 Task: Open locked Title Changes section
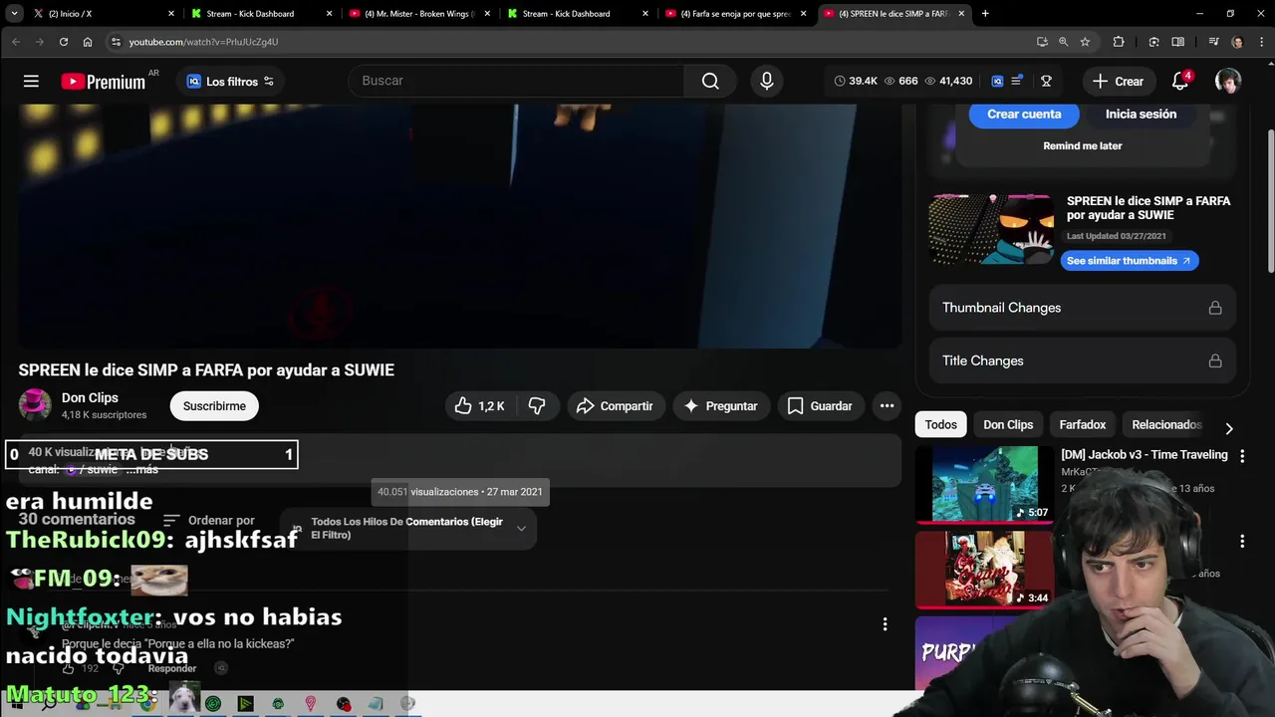[x=1083, y=360]
